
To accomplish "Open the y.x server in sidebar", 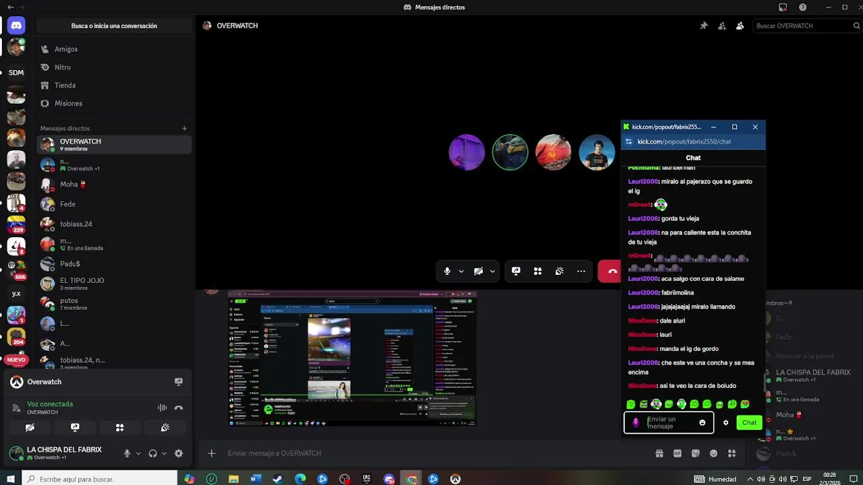I will tap(16, 294).
